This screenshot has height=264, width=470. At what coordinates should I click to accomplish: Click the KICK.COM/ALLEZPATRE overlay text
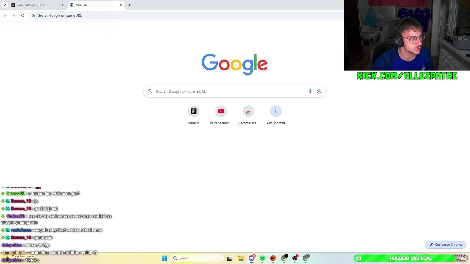[x=407, y=76]
